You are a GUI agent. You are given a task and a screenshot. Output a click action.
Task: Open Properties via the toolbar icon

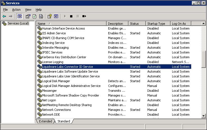[x=28, y=16]
